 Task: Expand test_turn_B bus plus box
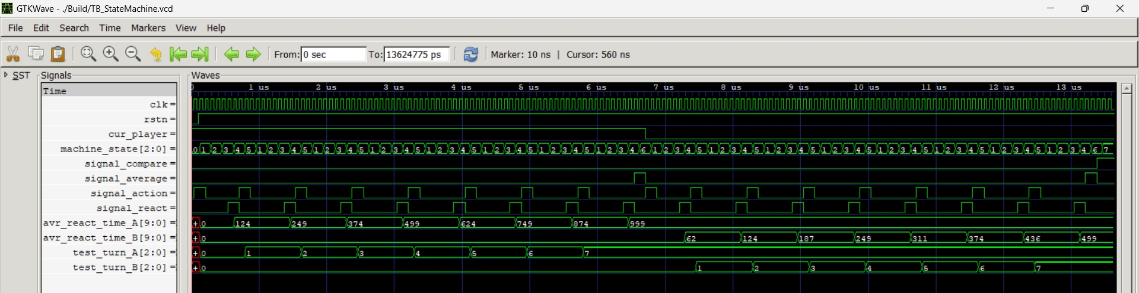tap(196, 268)
